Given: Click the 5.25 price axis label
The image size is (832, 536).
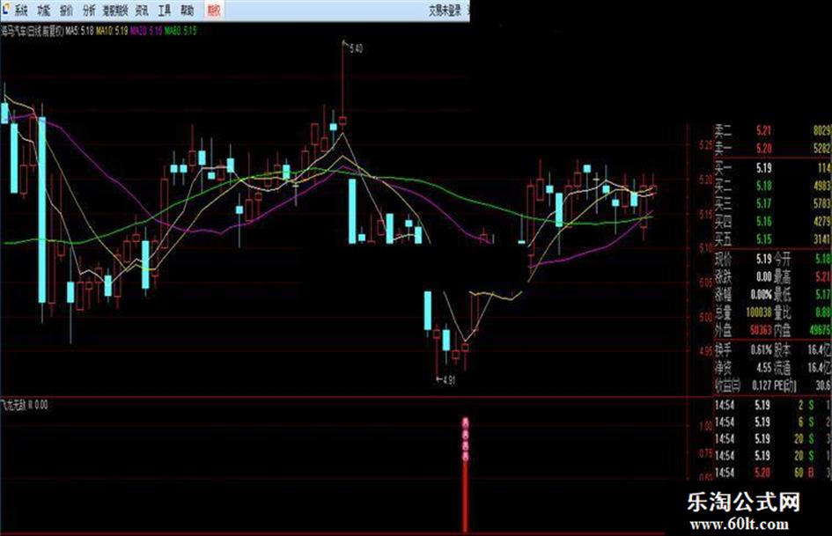Looking at the screenshot, I should tap(706, 145).
